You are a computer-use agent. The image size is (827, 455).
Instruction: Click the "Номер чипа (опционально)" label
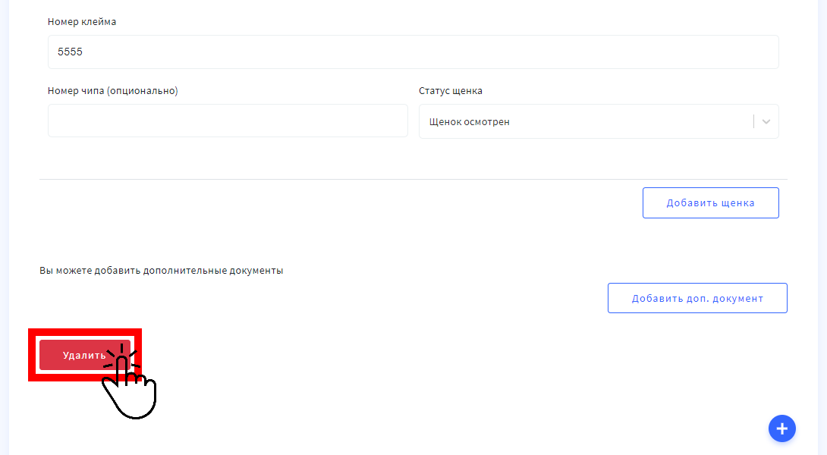point(112,91)
